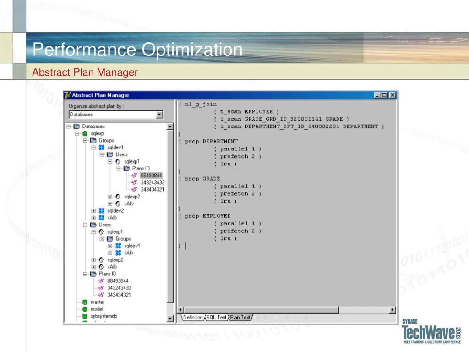The width and height of the screenshot is (469, 352).
Task: Collapse the Users node directly under sqlexp
Action: (x=85, y=225)
